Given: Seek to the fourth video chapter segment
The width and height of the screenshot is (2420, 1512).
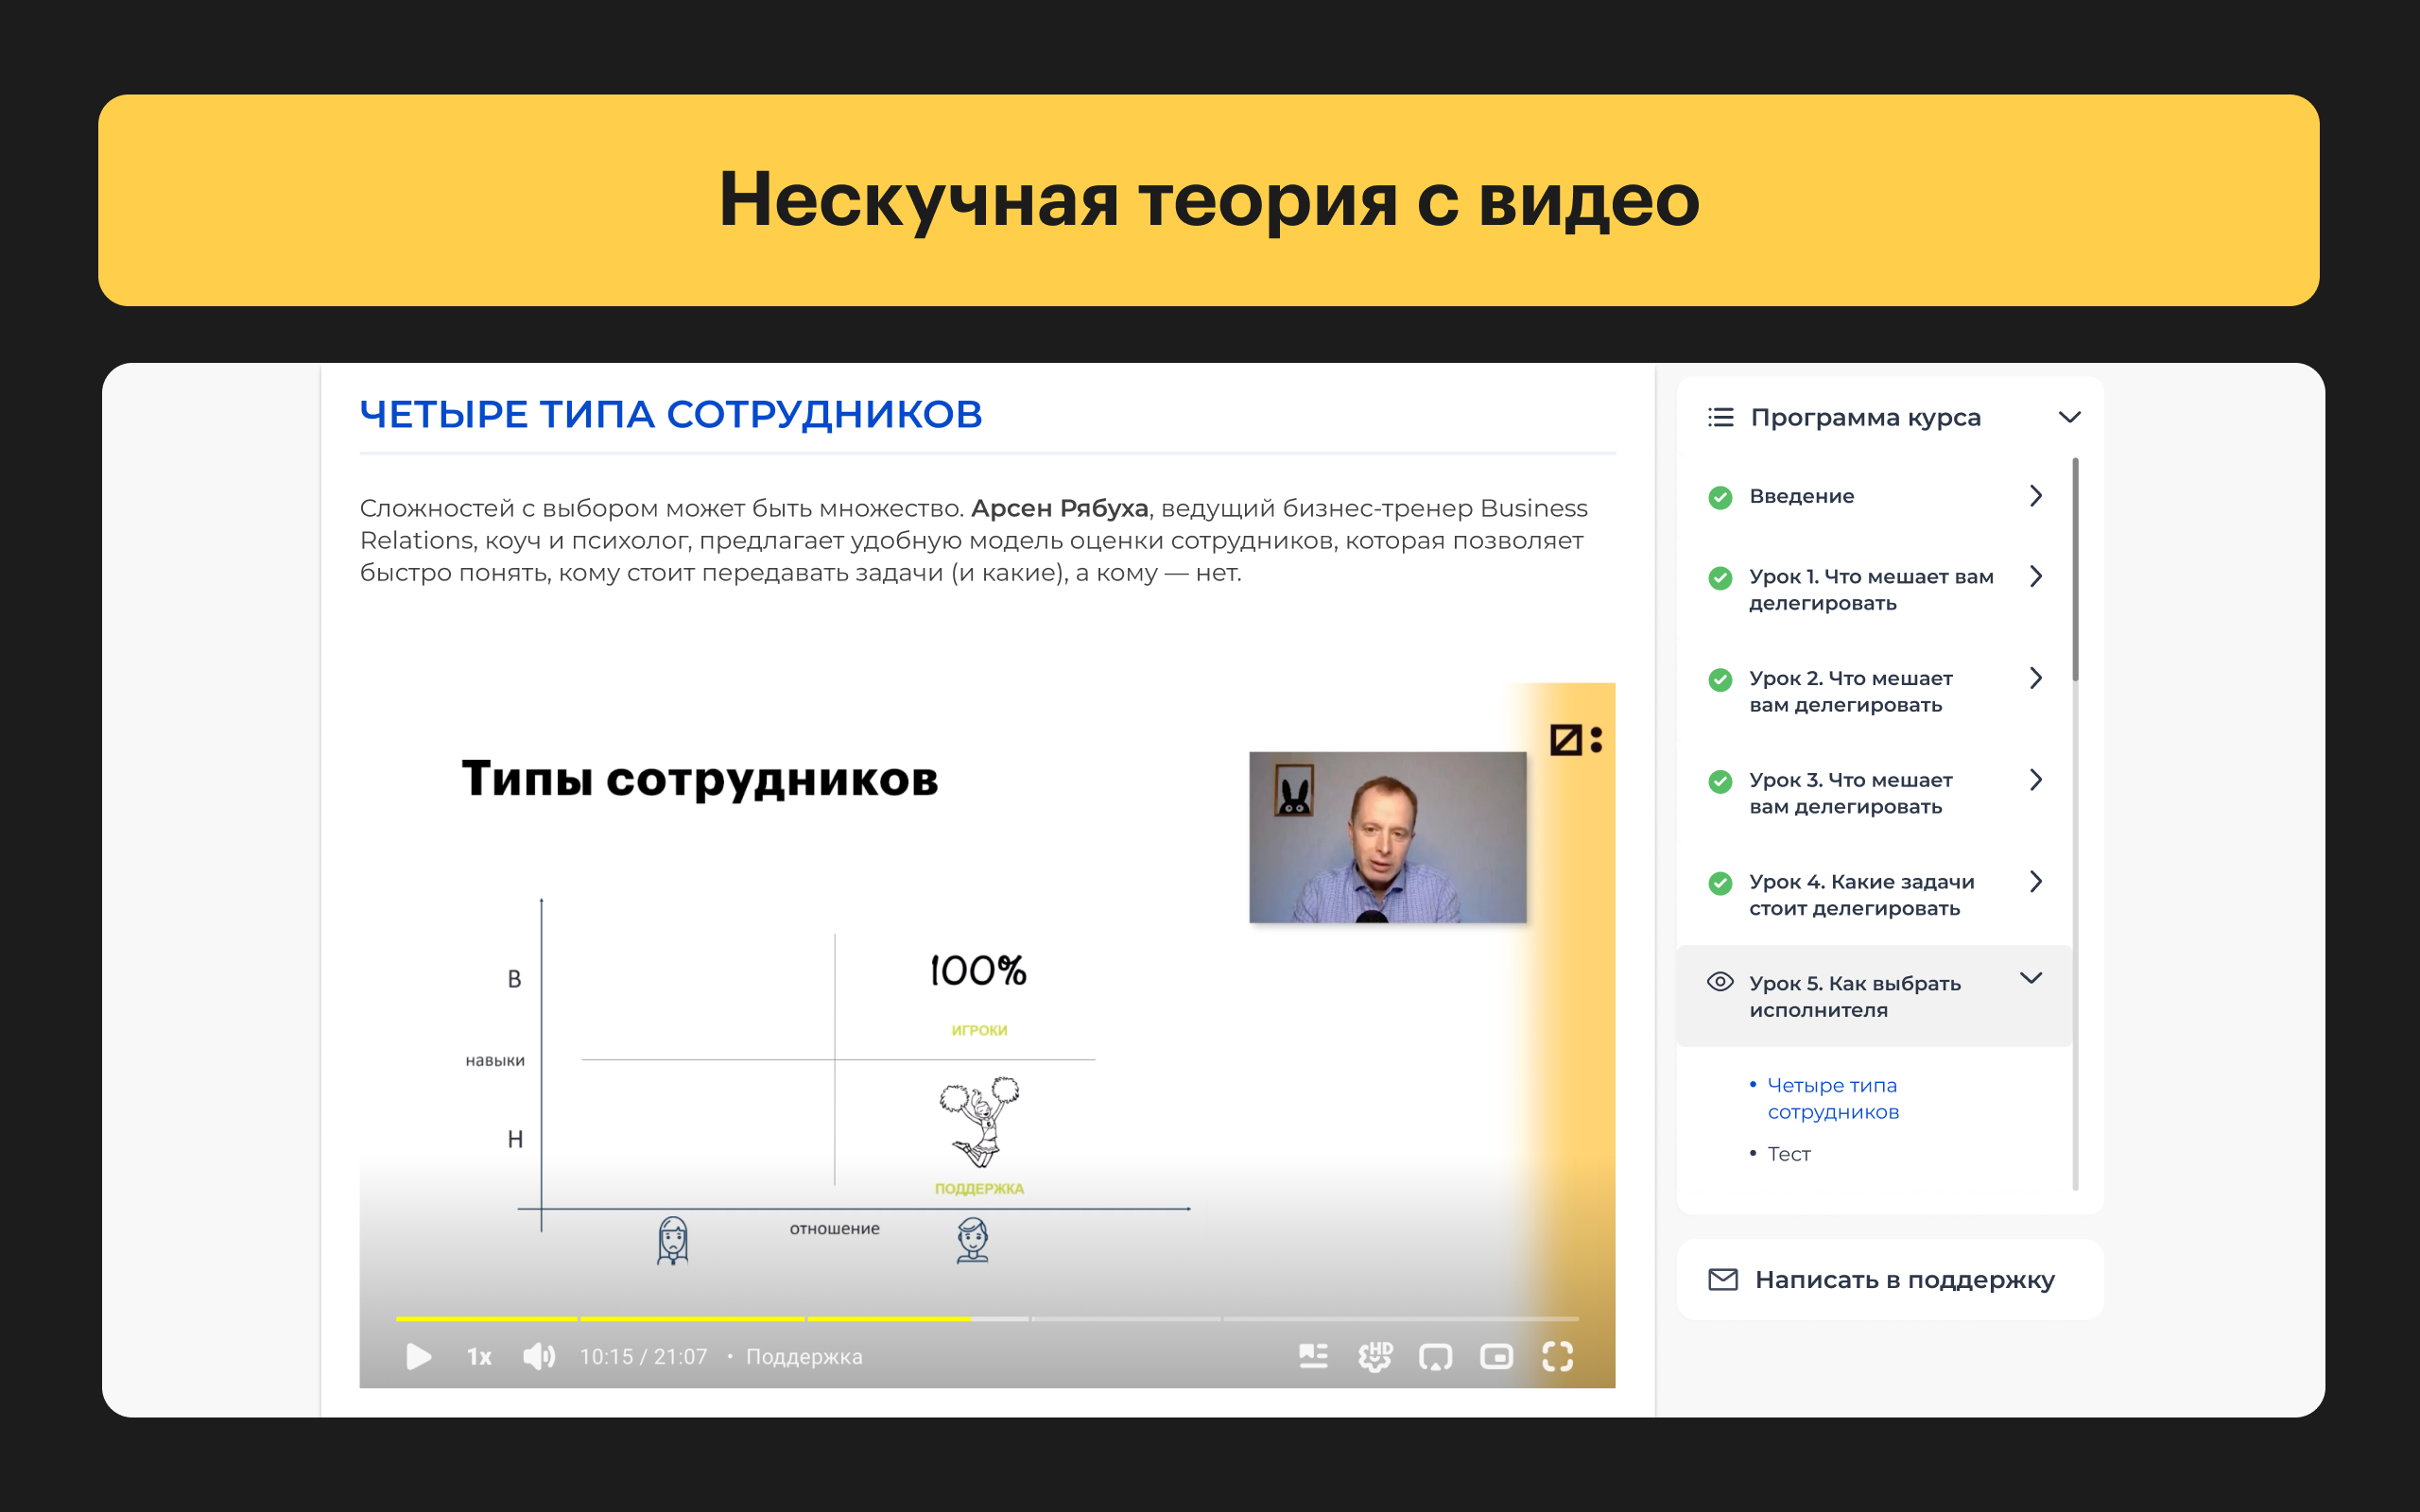Looking at the screenshot, I should pos(1125,1319).
